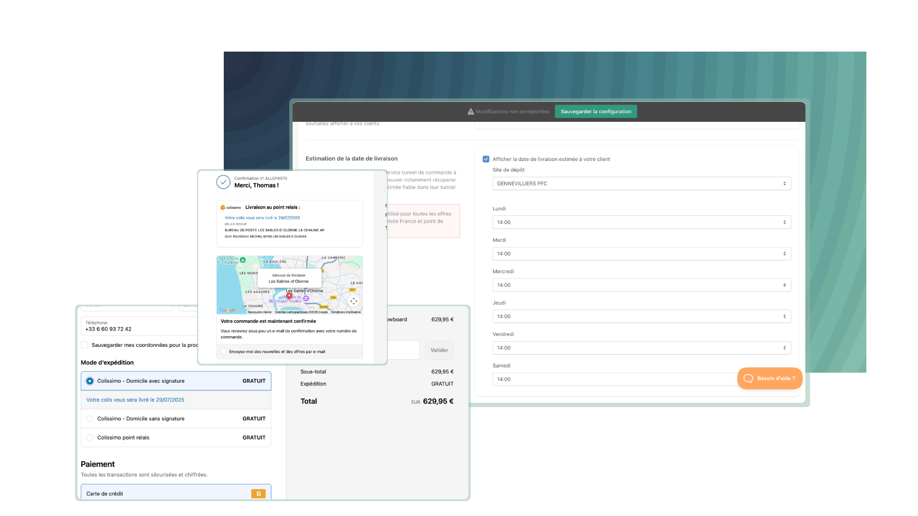This screenshot has width=918, height=516.
Task: Choose 'Colissimo - Domicile sans signature' radio
Action: tap(90, 419)
